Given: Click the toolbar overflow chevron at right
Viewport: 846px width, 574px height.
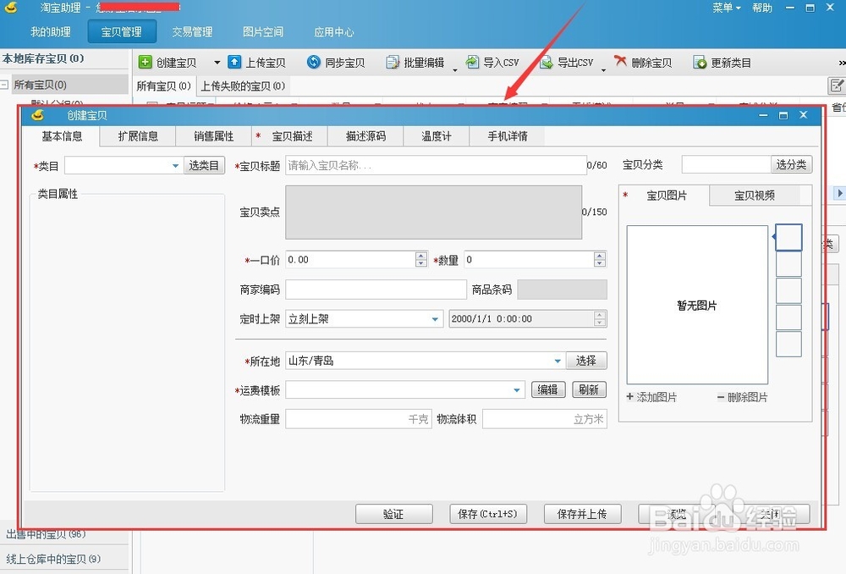Looking at the screenshot, I should pyautogui.click(x=842, y=63).
